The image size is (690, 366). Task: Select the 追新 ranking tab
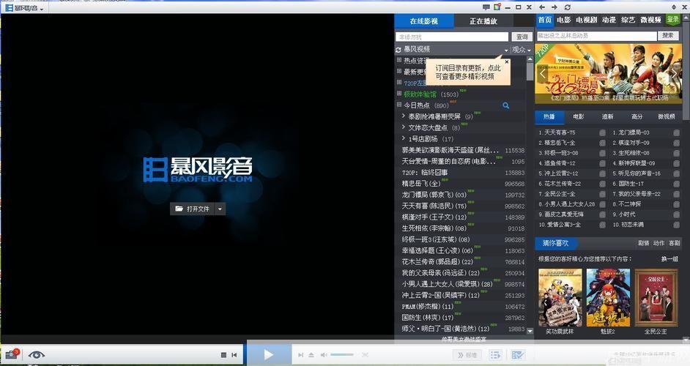[608, 116]
